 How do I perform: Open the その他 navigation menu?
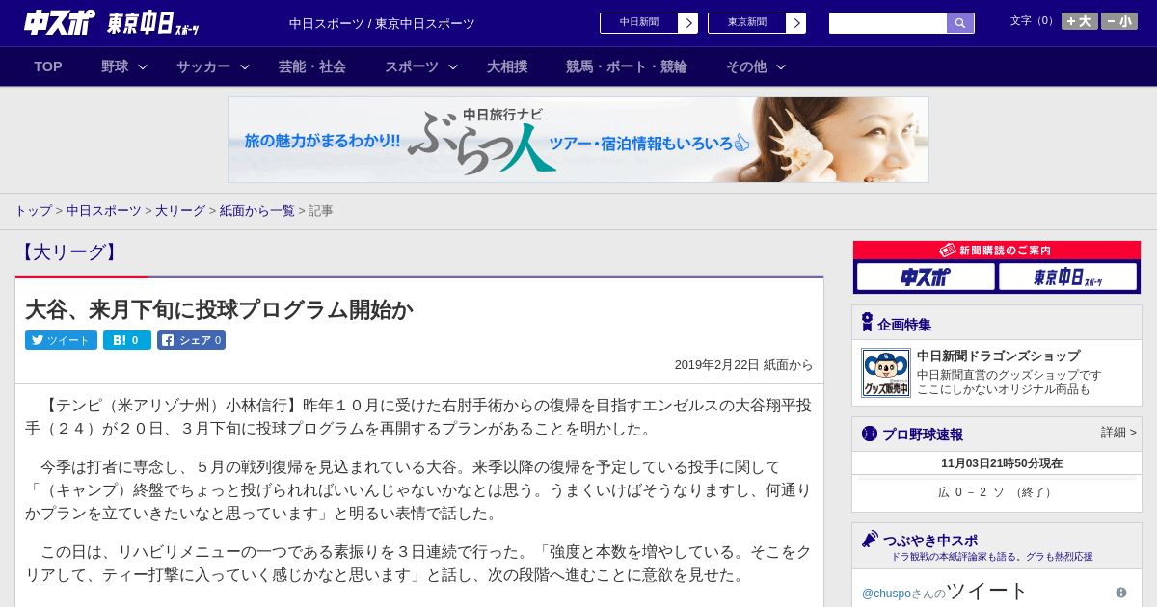746,66
